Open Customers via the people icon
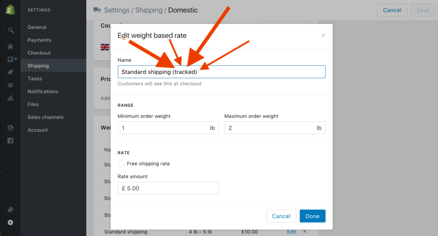The height and width of the screenshot is (236, 438). click(x=10, y=85)
